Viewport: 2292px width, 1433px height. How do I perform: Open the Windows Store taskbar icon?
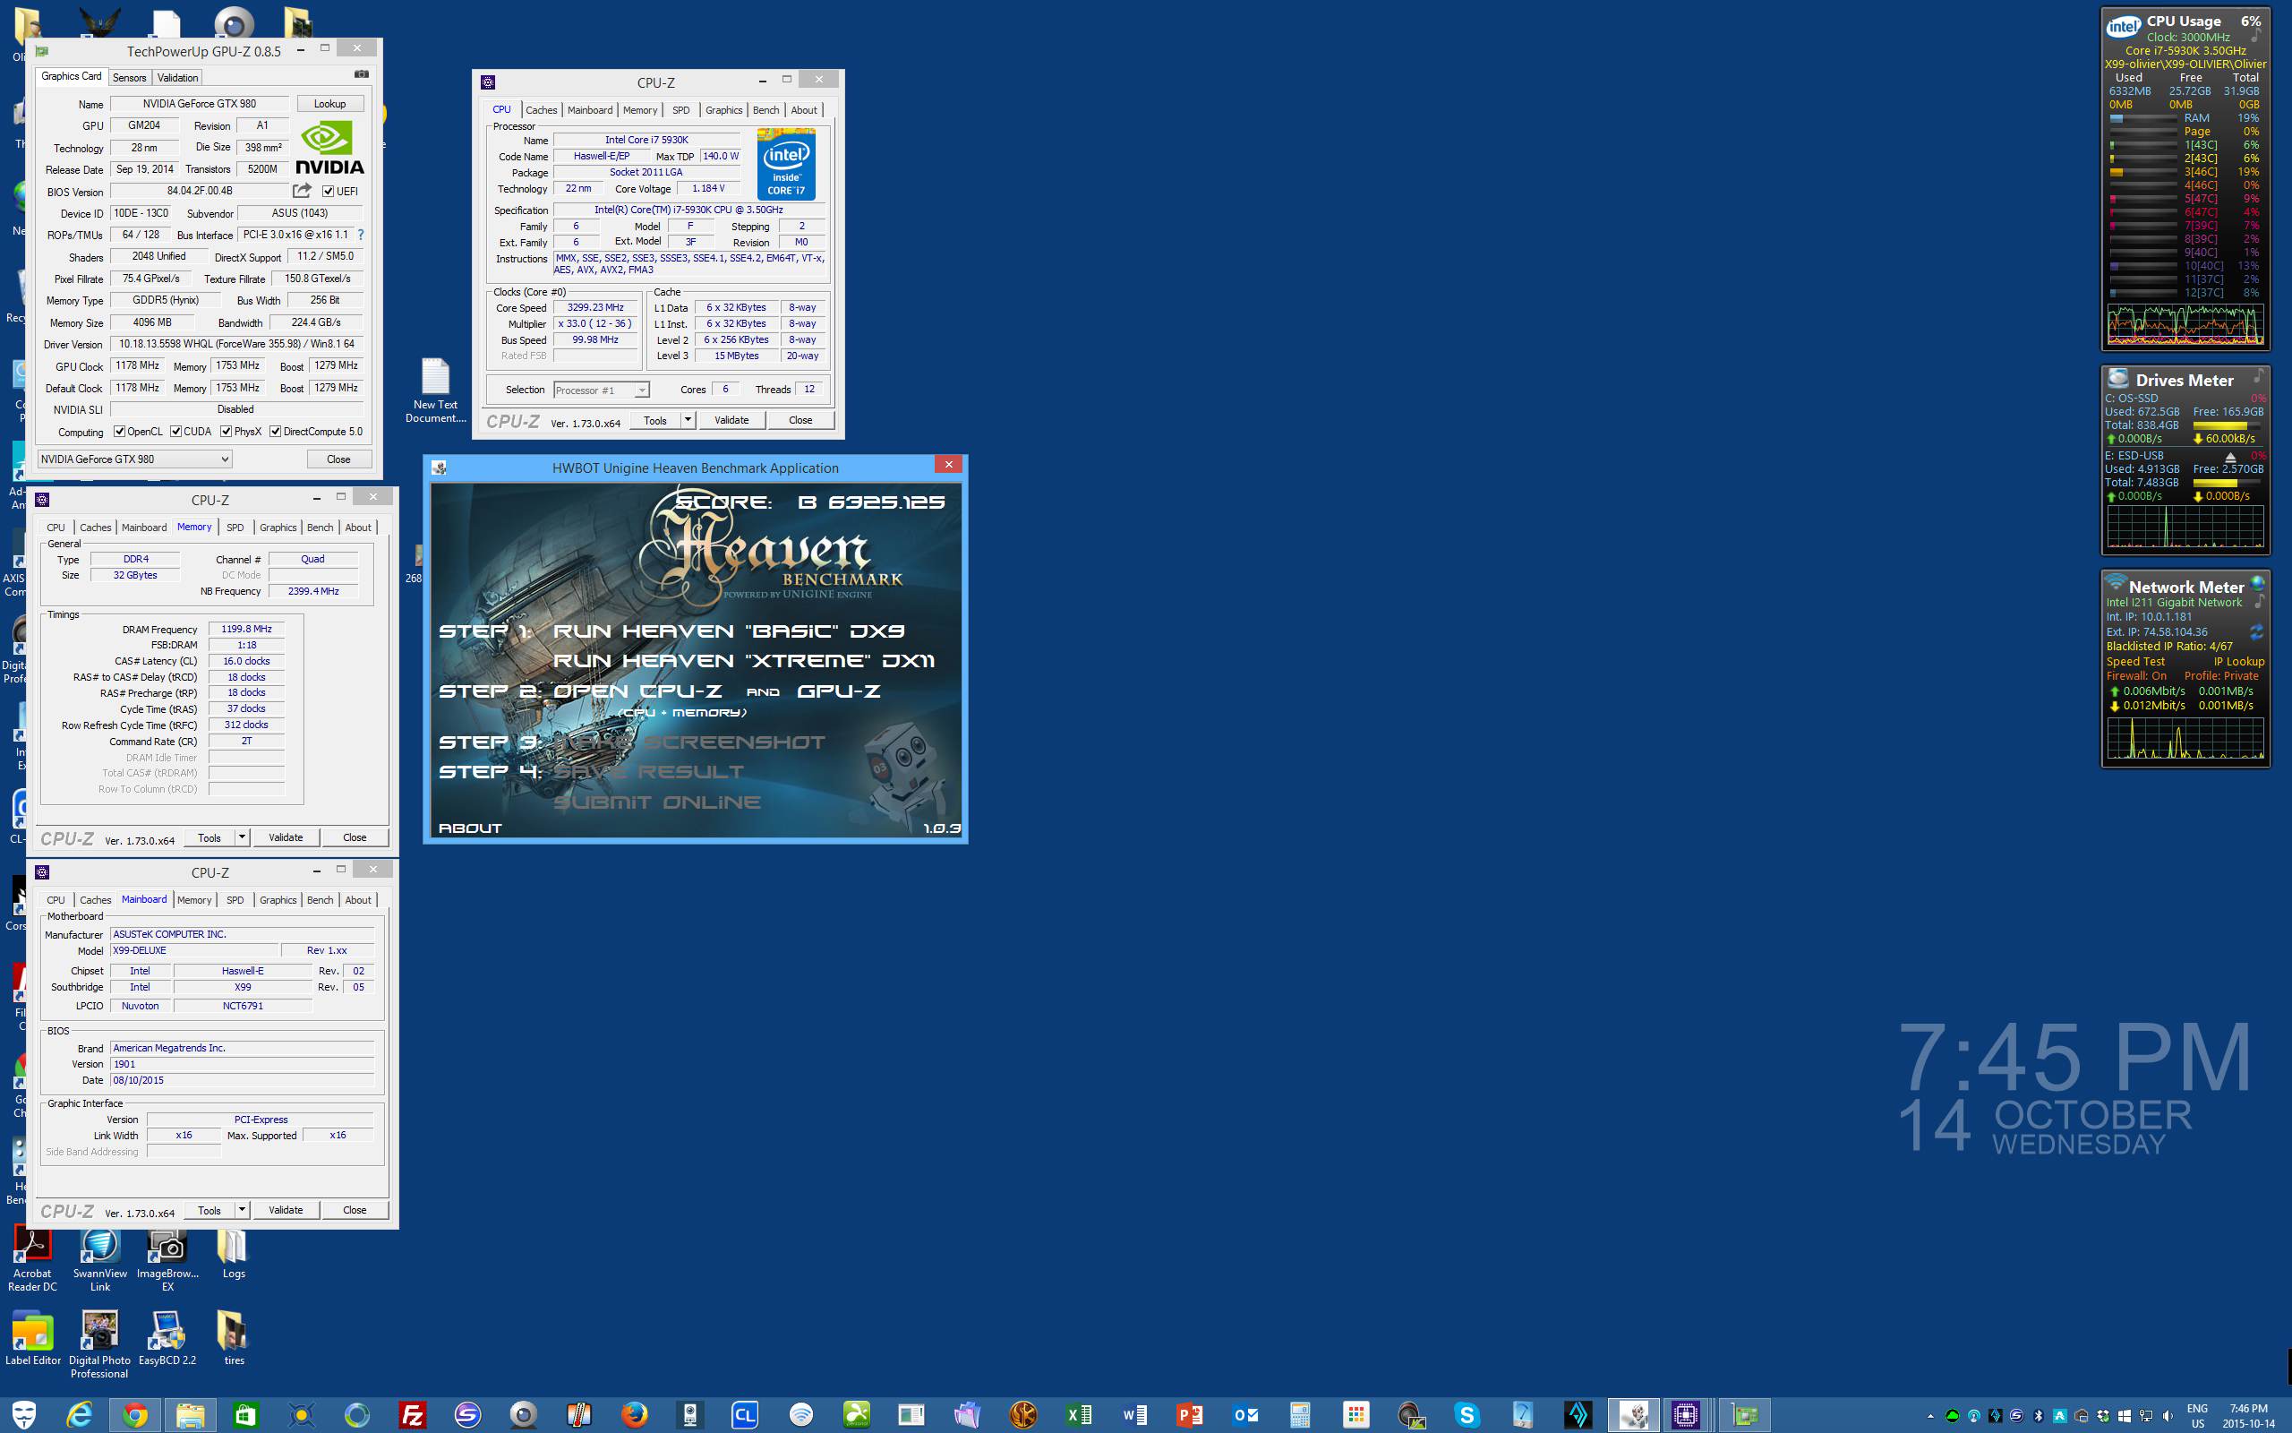point(245,1415)
